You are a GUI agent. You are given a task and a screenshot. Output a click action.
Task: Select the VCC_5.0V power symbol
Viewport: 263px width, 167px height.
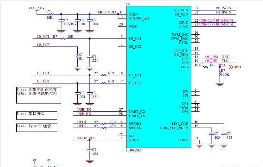pos(37,11)
